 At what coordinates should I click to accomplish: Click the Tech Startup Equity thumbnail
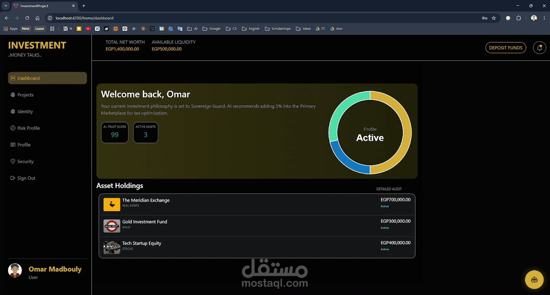pyautogui.click(x=112, y=247)
